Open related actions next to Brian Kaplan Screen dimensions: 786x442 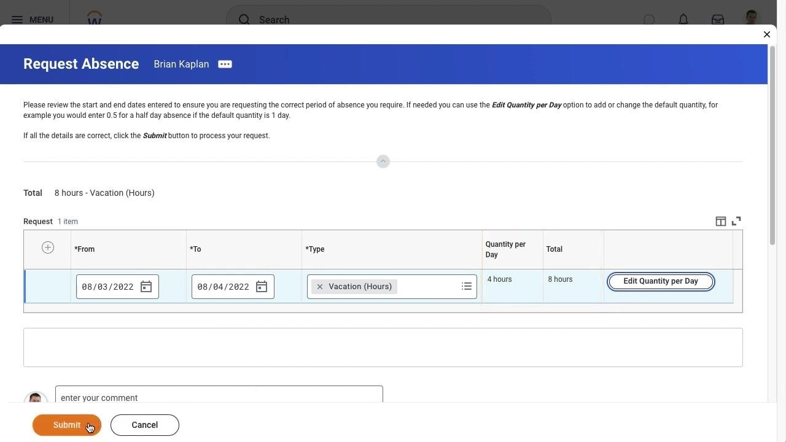coord(225,64)
